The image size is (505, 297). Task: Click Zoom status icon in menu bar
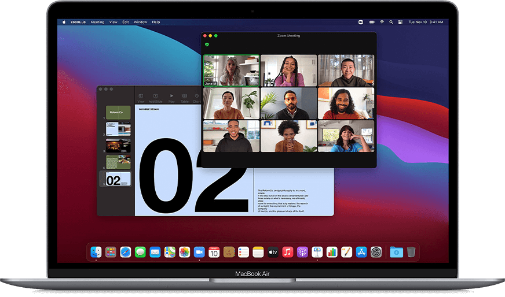click(x=361, y=22)
